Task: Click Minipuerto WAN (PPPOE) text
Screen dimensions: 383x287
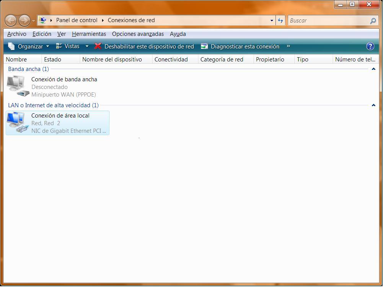Action: (64, 95)
